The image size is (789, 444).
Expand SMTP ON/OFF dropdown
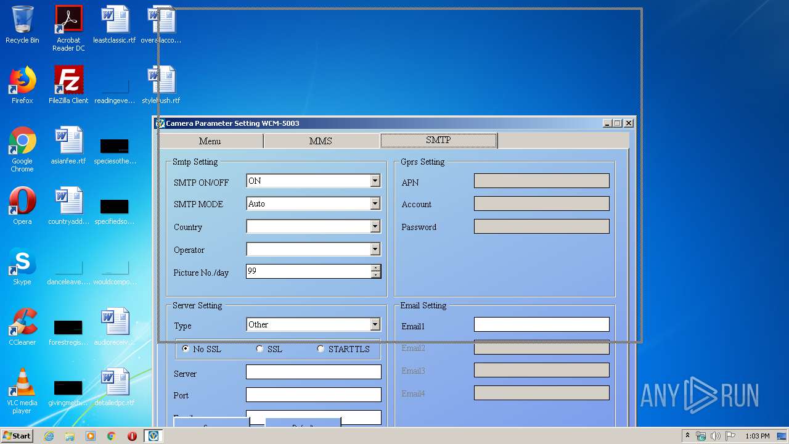(x=375, y=181)
